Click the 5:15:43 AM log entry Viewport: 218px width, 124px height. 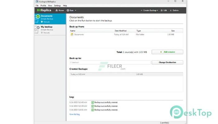click(x=93, y=102)
